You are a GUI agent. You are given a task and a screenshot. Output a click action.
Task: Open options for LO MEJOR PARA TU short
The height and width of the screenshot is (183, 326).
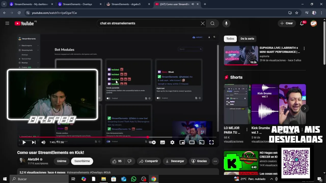247,130
